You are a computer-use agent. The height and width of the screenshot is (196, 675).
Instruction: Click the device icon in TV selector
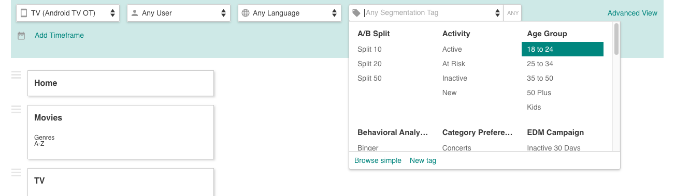(x=24, y=13)
